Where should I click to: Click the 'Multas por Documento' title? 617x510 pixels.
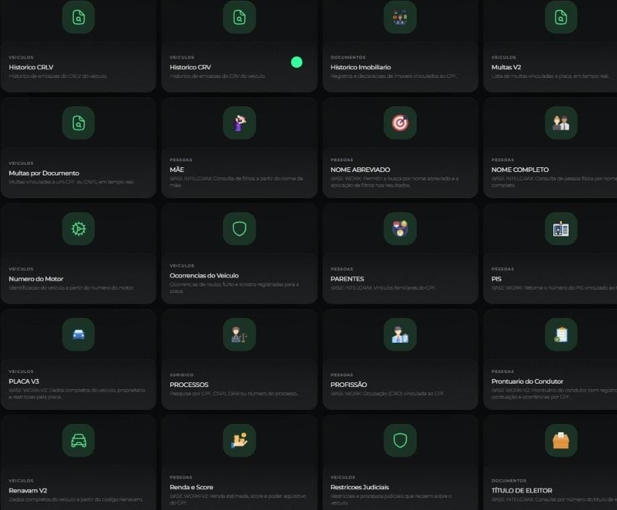point(44,173)
